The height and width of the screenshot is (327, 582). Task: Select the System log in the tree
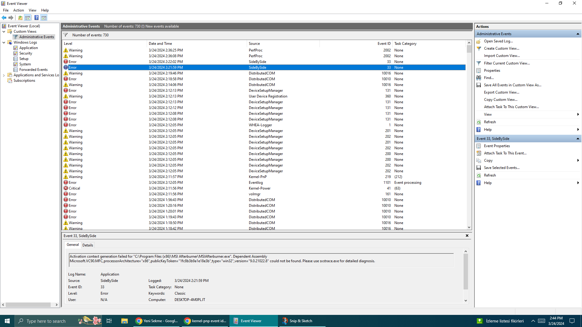pos(25,64)
